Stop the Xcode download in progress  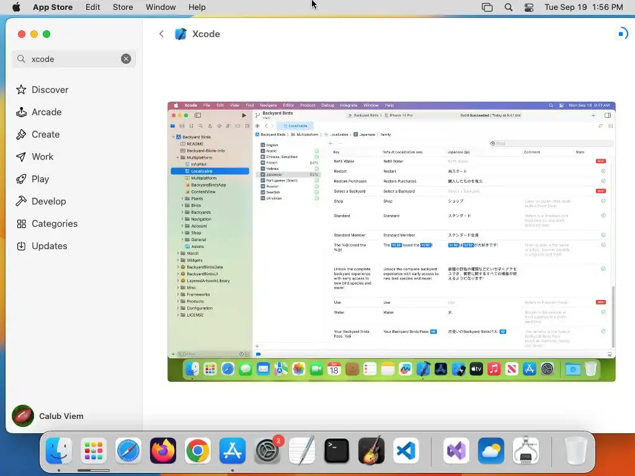pos(621,33)
